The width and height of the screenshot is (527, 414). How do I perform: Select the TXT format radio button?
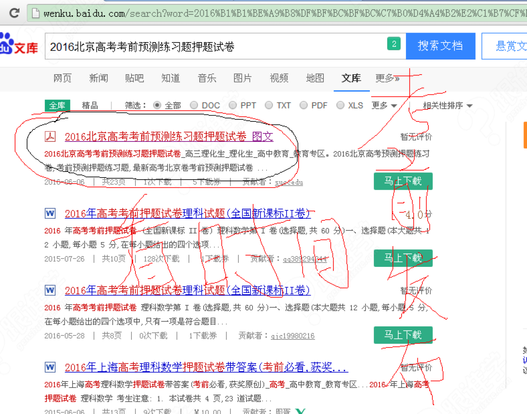point(269,105)
